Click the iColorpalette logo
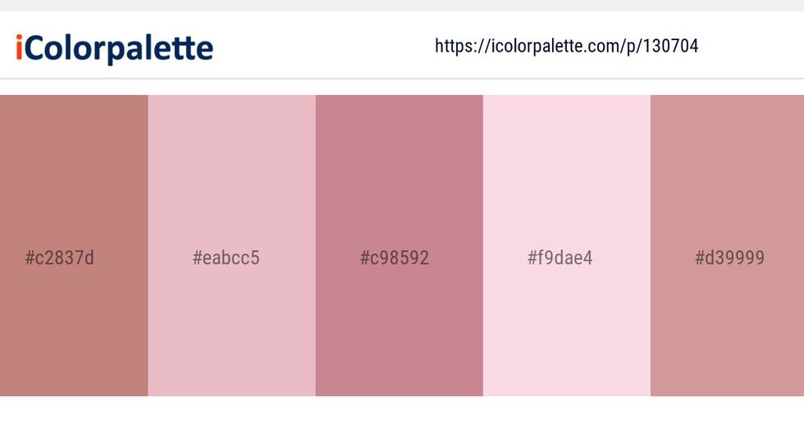 click(114, 48)
